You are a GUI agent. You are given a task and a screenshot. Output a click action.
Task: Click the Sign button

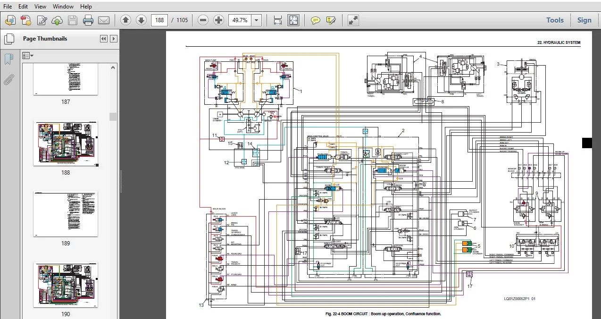coord(584,20)
